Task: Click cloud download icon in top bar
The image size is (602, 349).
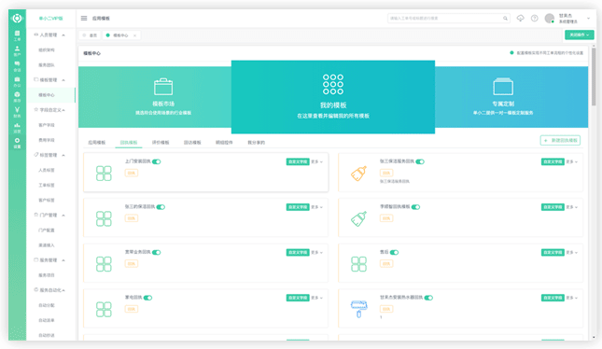Action: (520, 18)
